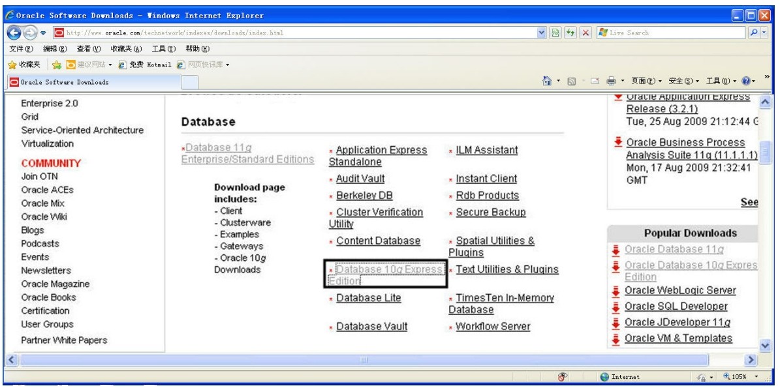Open the Cluster Verification Utility link
780x390 pixels.
(x=376, y=218)
